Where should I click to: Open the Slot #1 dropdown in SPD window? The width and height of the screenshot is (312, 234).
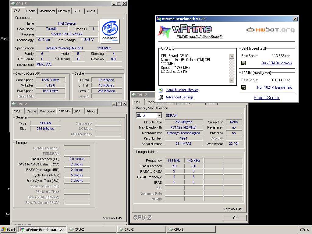[159, 115]
